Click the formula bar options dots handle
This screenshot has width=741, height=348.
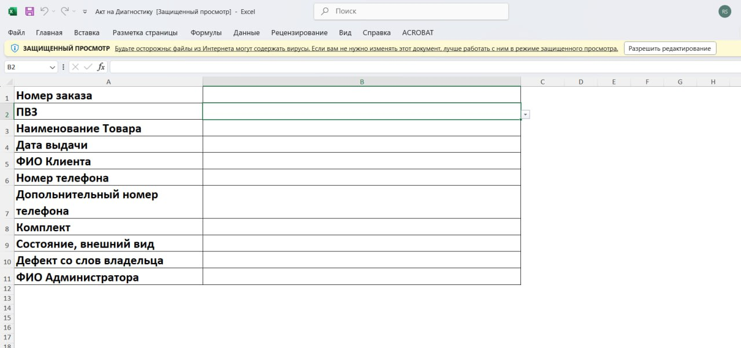pyautogui.click(x=63, y=67)
